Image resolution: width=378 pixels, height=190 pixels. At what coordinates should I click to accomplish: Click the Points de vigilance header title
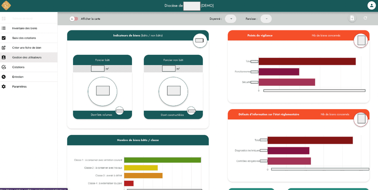260,36
